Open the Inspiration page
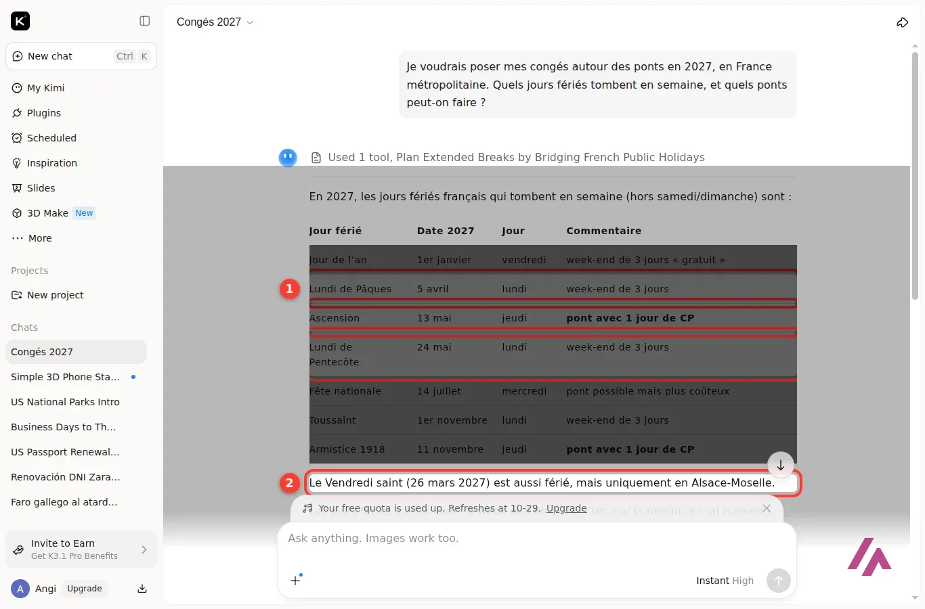This screenshot has height=609, width=925. [x=81, y=163]
